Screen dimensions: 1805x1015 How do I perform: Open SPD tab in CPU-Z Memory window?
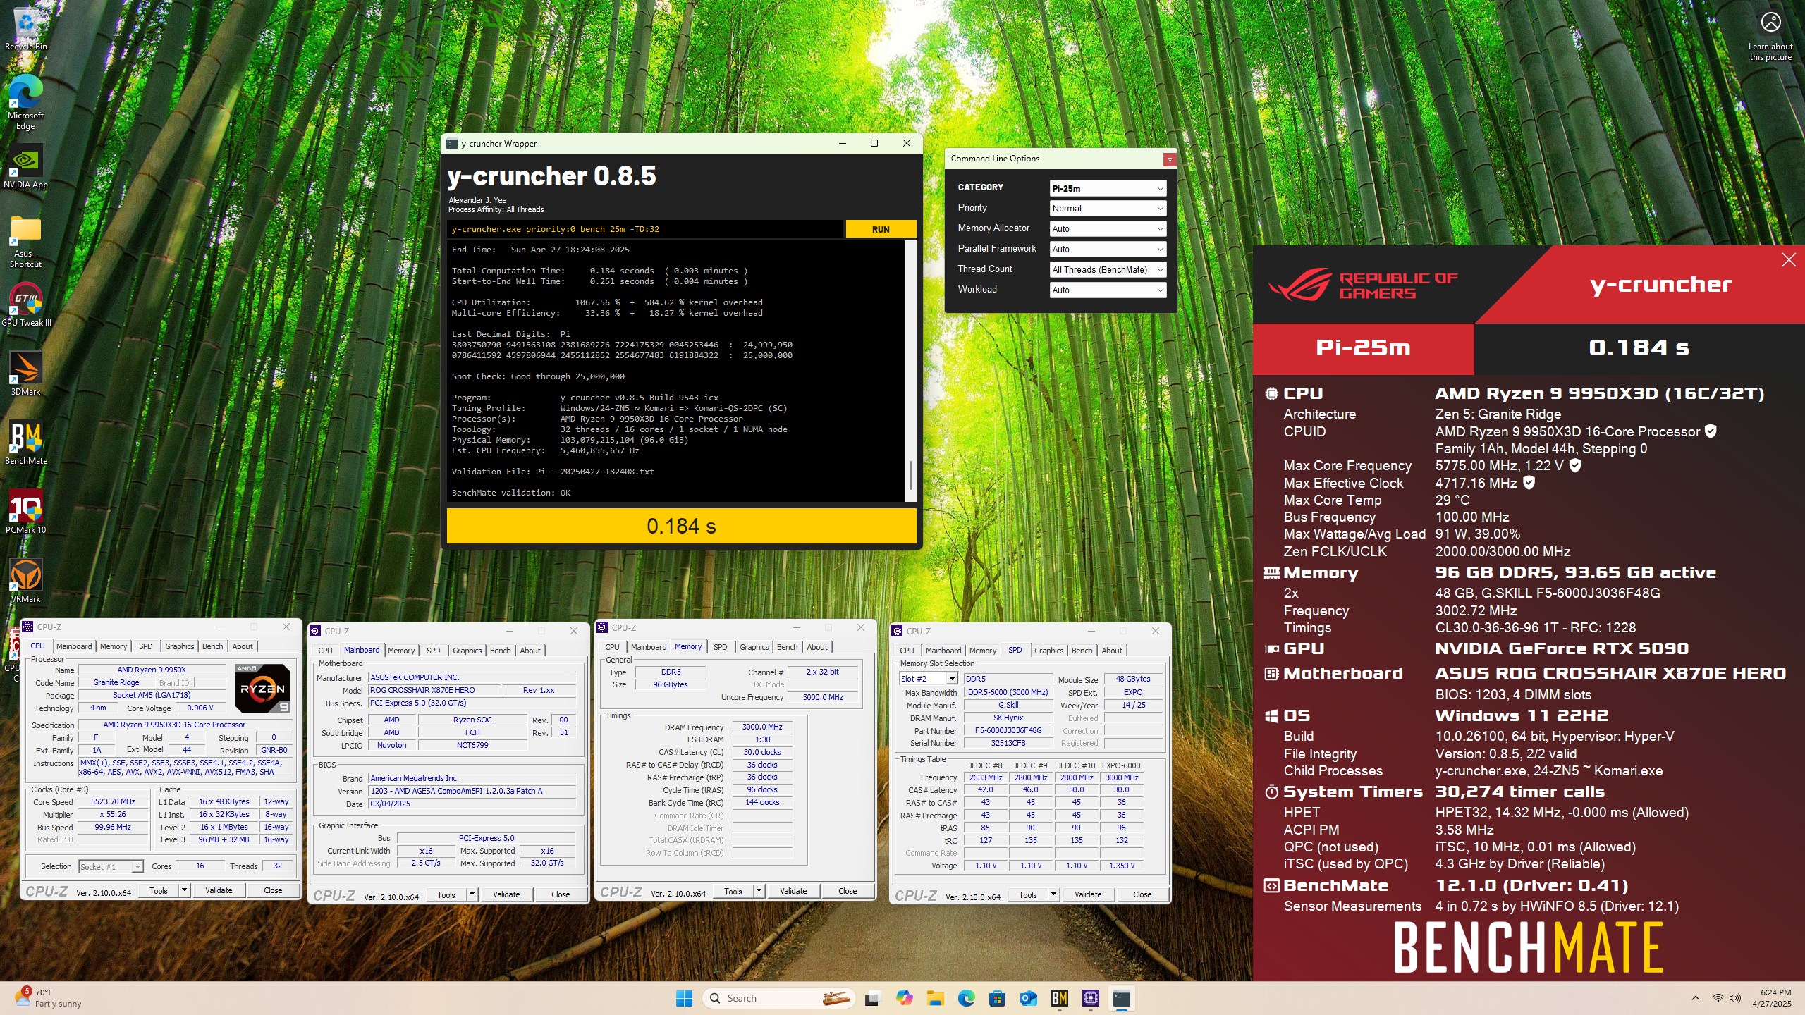[720, 647]
